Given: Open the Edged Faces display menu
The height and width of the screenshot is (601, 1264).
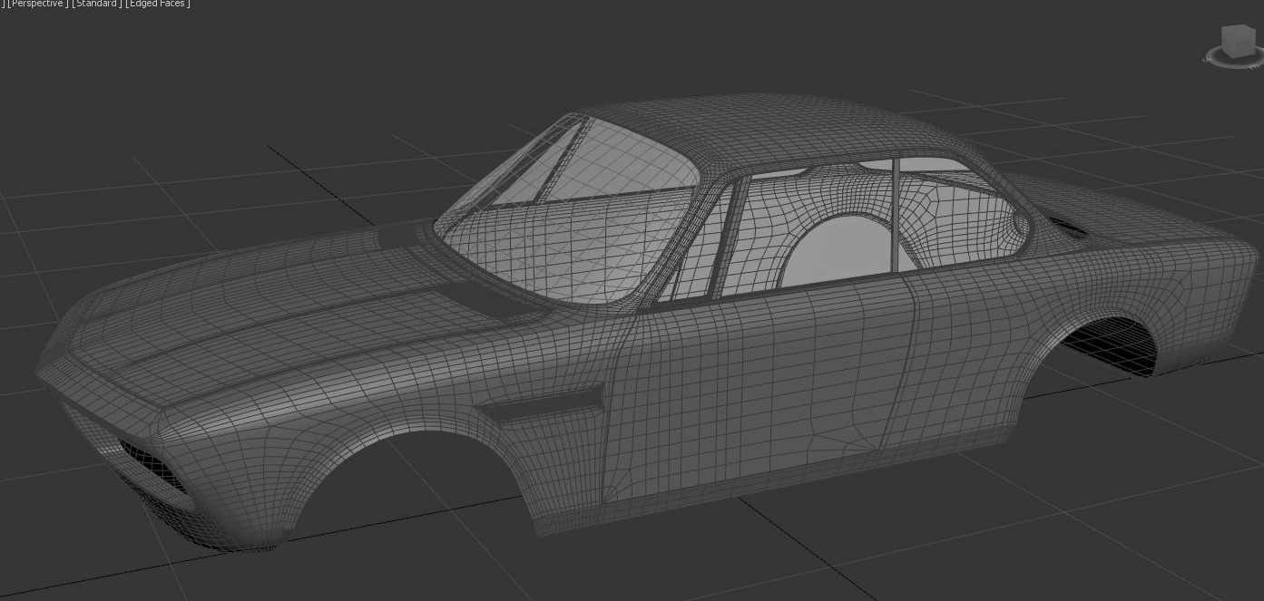Looking at the screenshot, I should coord(158,4).
